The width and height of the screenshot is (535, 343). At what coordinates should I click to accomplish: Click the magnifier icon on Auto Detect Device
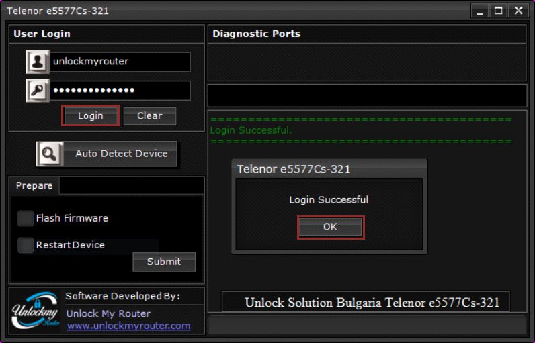[x=50, y=154]
